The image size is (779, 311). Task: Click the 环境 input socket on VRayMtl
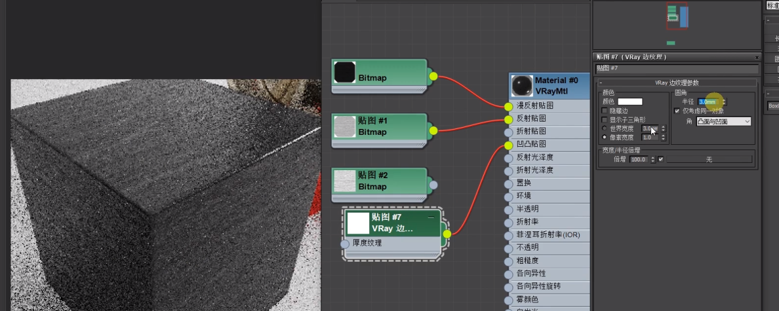(x=508, y=196)
